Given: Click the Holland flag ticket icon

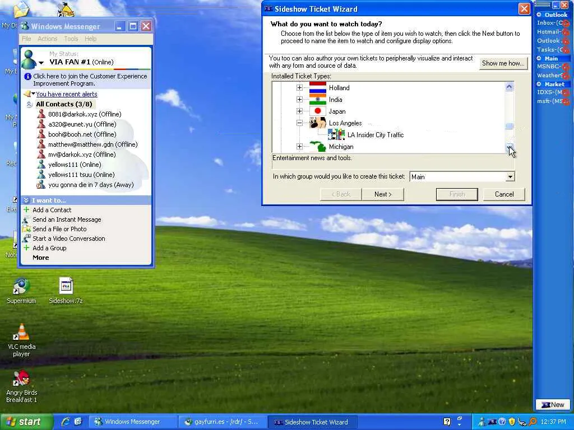Looking at the screenshot, I should (x=317, y=88).
